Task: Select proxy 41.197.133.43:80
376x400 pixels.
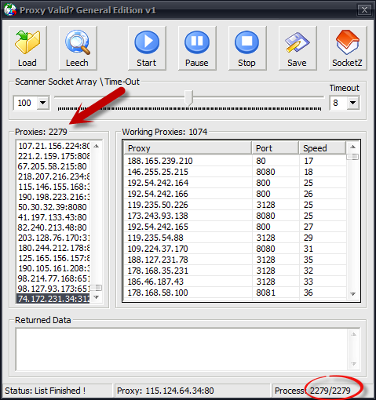Action: [x=53, y=217]
